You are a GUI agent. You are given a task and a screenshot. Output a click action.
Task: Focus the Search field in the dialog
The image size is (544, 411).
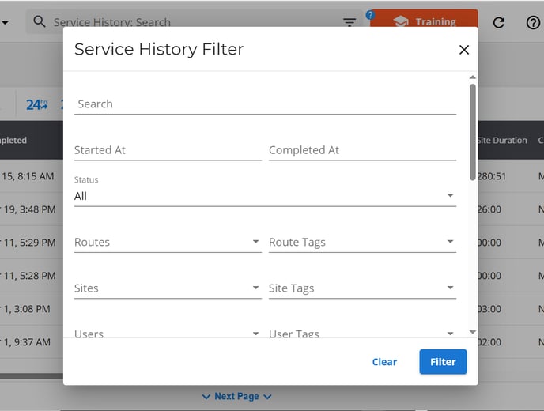click(265, 104)
